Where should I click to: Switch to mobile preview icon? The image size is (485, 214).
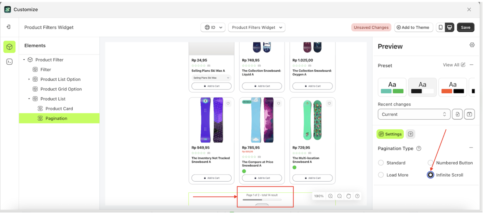point(440,27)
